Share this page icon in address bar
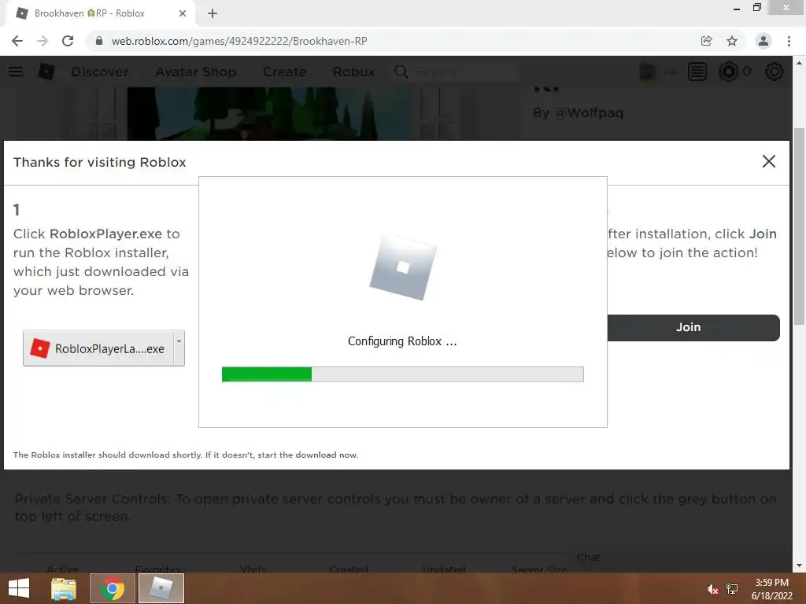This screenshot has width=806, height=604. pos(706,41)
